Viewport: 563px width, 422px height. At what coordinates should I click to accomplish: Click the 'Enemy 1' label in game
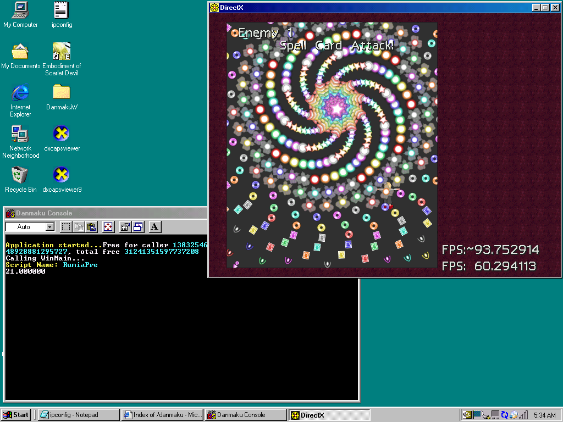(x=266, y=33)
